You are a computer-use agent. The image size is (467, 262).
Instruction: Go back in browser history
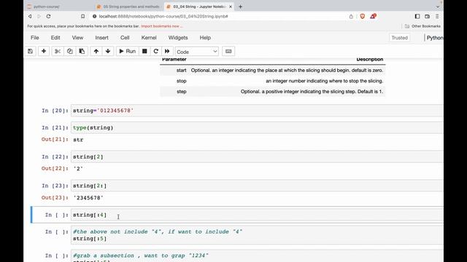(x=30, y=16)
